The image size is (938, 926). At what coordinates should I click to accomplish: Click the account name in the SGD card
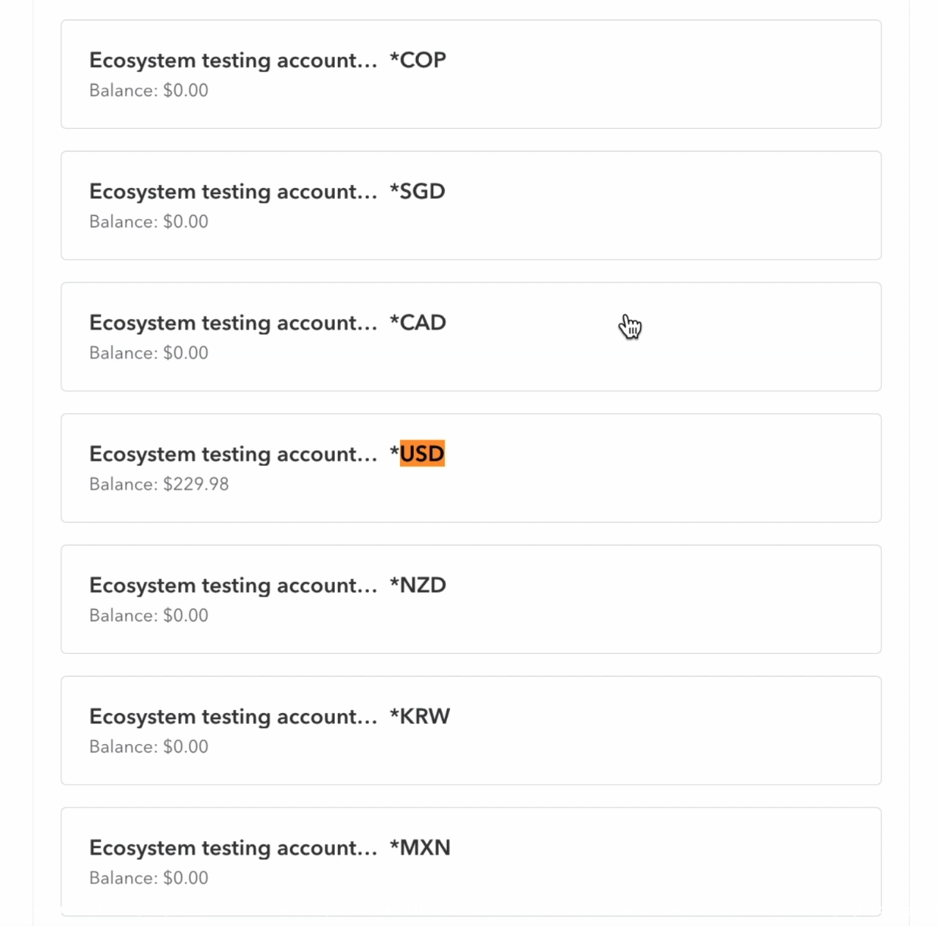(x=233, y=192)
